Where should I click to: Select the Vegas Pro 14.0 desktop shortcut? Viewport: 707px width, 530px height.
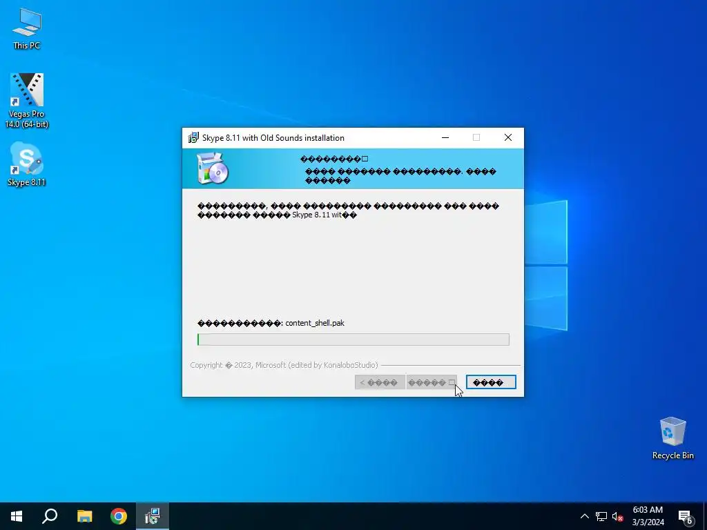[27, 101]
